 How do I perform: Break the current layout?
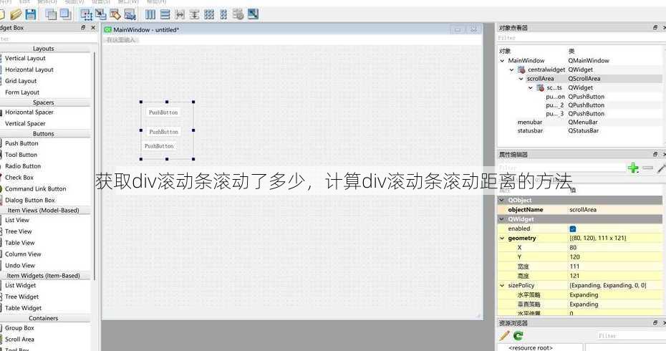[238, 14]
